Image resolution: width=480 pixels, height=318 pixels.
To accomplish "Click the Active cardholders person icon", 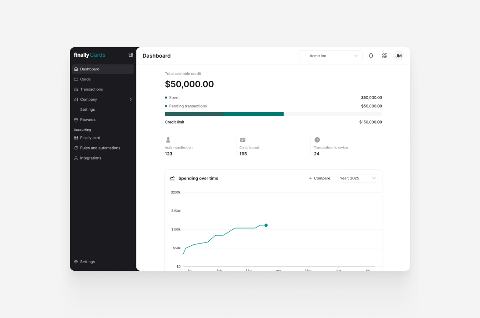I will (x=168, y=140).
